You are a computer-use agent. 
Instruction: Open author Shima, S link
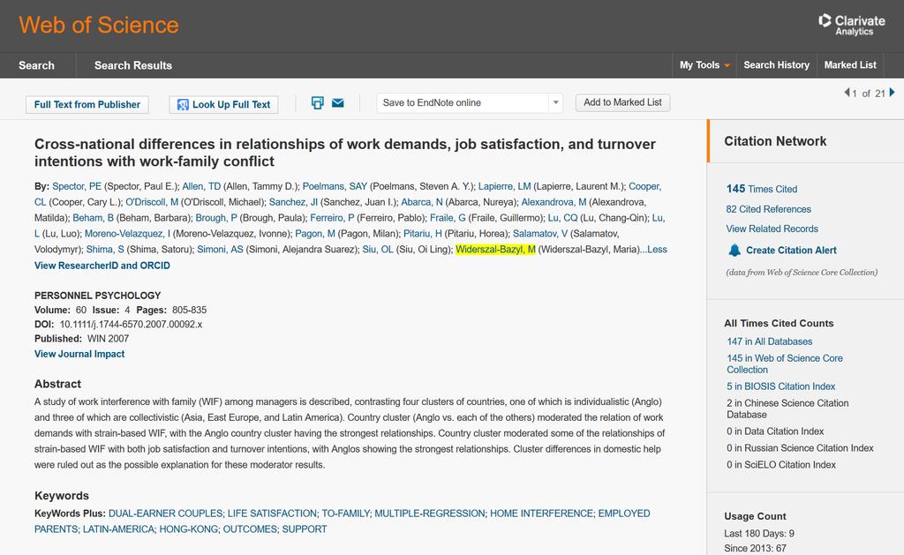coord(105,250)
